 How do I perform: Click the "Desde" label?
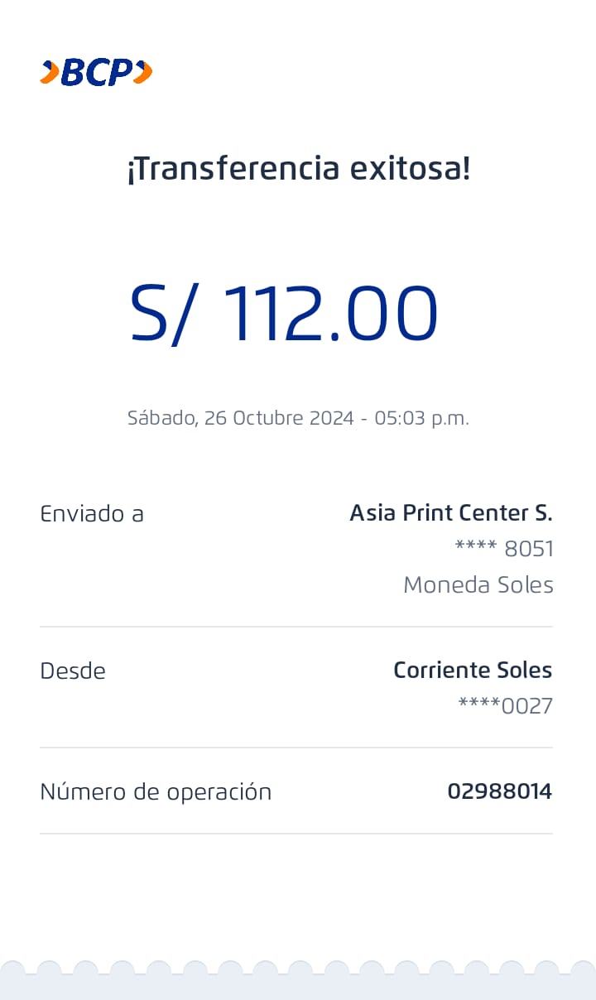coord(73,671)
